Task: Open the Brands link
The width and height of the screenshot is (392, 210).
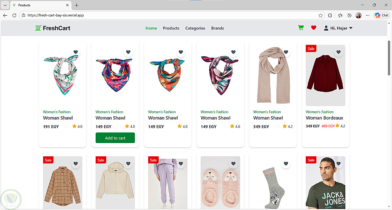Action: pyautogui.click(x=218, y=28)
